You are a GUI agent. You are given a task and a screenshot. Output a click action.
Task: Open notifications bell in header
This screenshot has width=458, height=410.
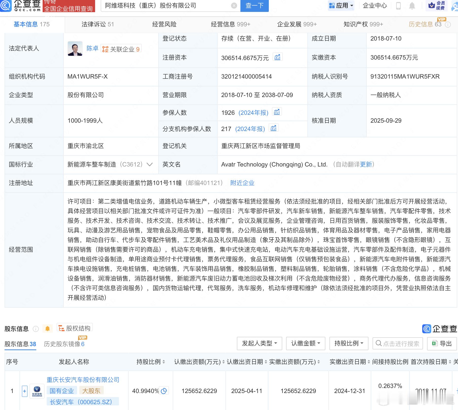(x=412, y=6)
